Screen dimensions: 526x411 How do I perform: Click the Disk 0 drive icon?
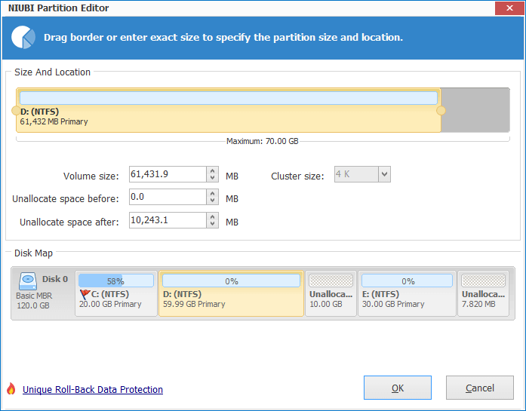(x=28, y=281)
